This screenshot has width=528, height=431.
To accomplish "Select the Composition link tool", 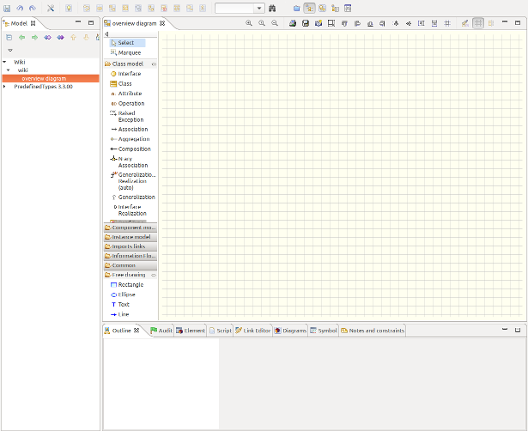I will pos(134,149).
